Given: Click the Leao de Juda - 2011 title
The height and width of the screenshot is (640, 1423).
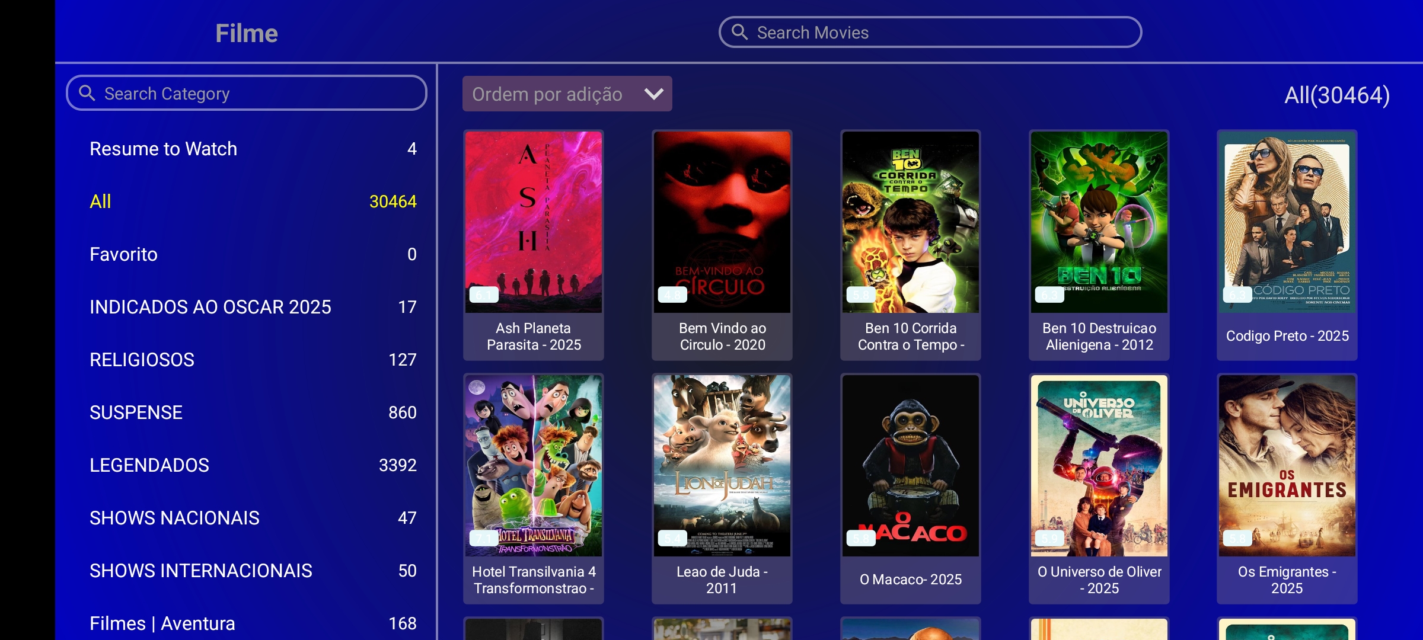Looking at the screenshot, I should tap(722, 580).
